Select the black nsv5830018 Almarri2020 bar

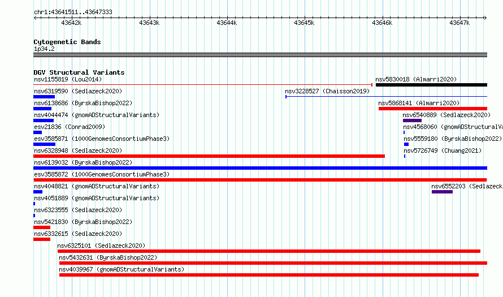point(431,85)
